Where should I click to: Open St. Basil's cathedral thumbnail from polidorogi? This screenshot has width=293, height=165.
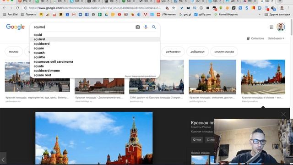[212, 77]
